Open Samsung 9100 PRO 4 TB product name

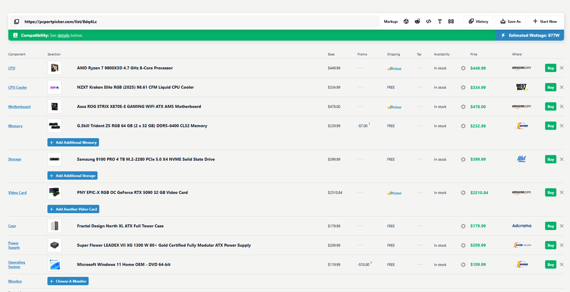pyautogui.click(x=146, y=160)
